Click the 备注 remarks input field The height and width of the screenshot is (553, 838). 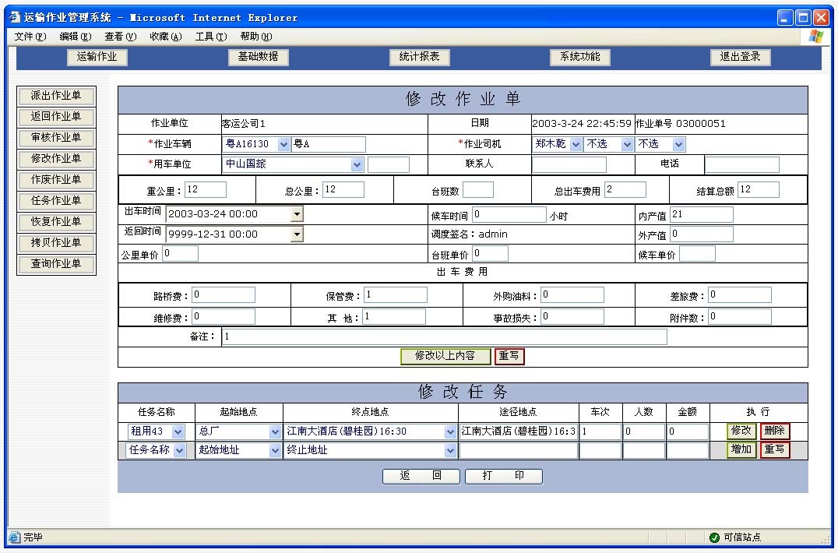[444, 336]
